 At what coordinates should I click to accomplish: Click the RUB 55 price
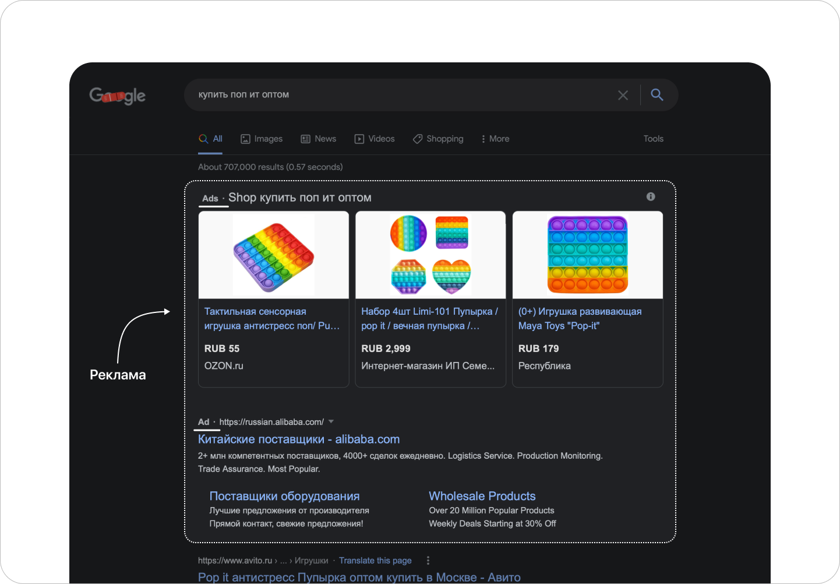222,349
